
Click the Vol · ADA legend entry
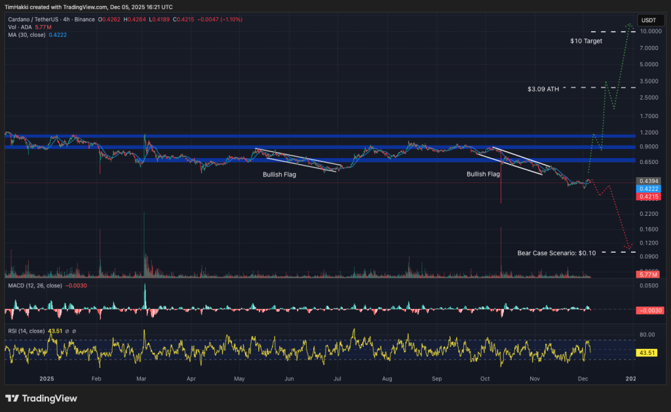[20, 28]
